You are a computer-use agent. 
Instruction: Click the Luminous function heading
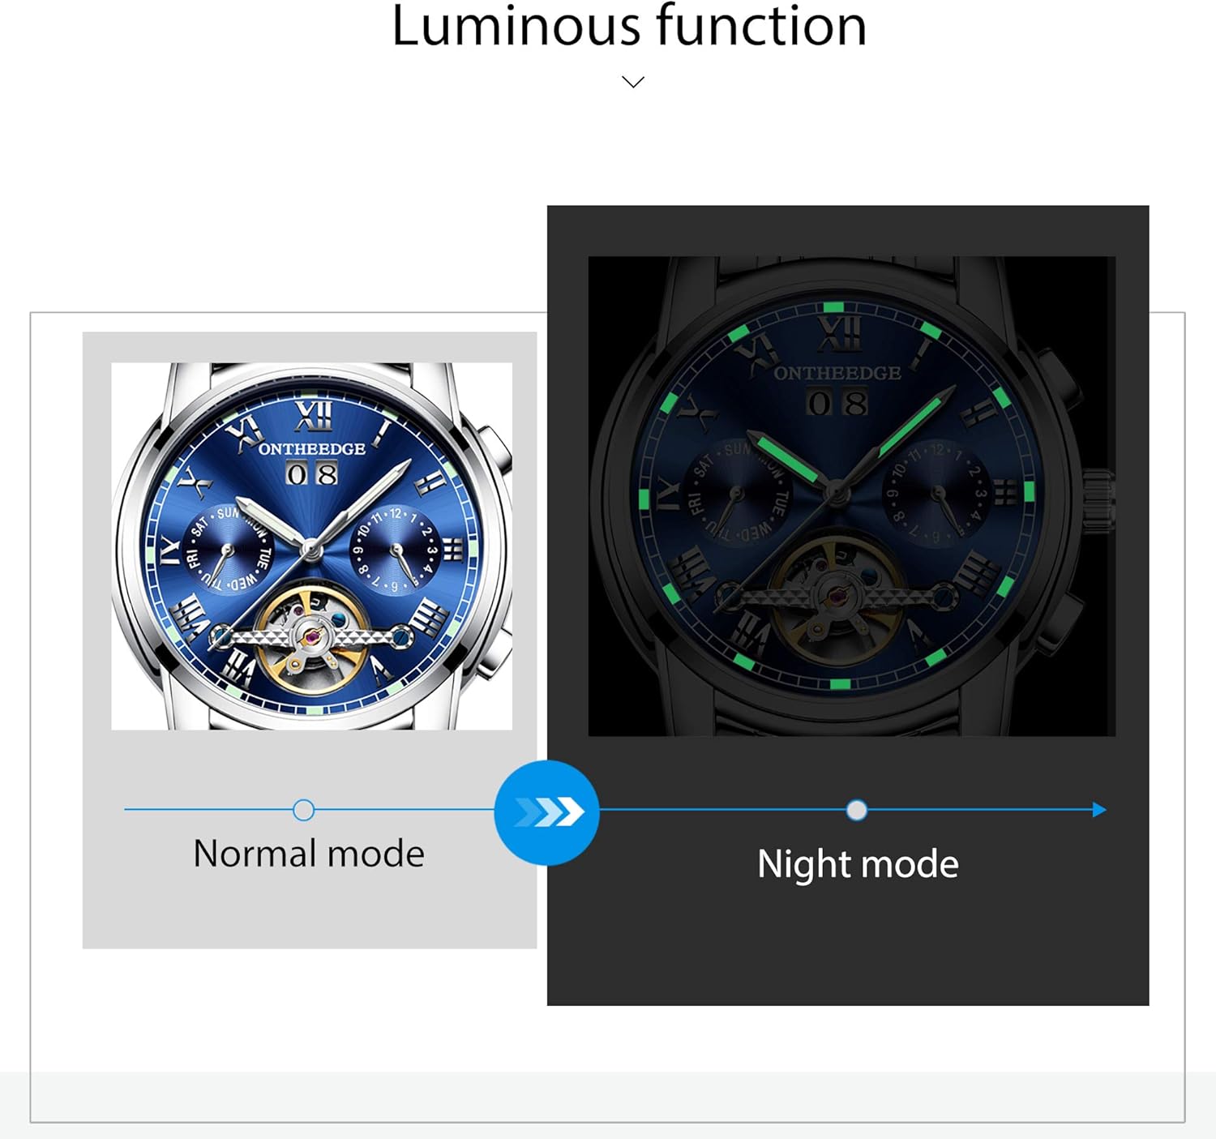pos(629,26)
